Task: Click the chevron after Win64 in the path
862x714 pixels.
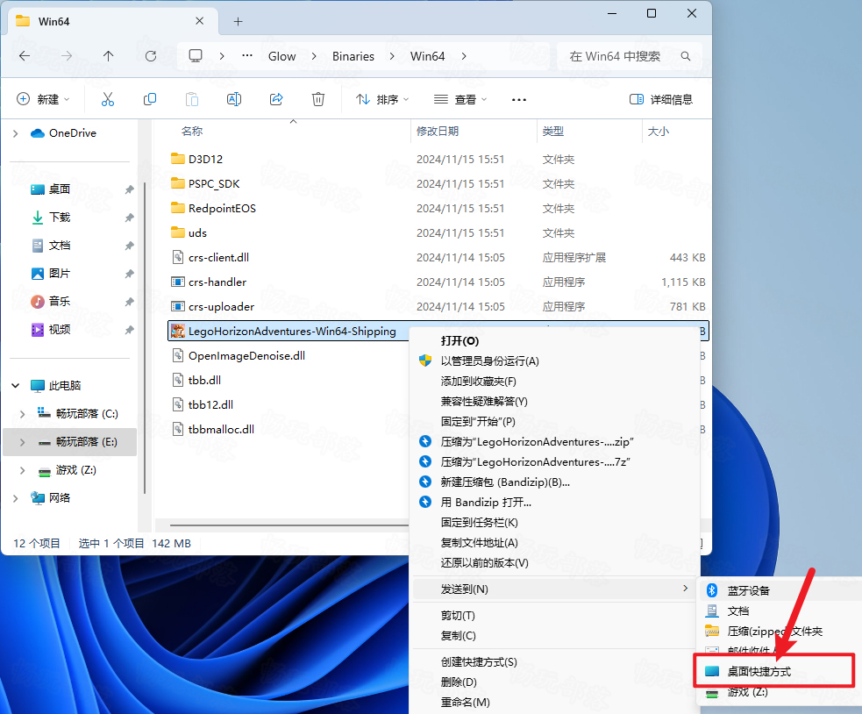Action: 464,56
